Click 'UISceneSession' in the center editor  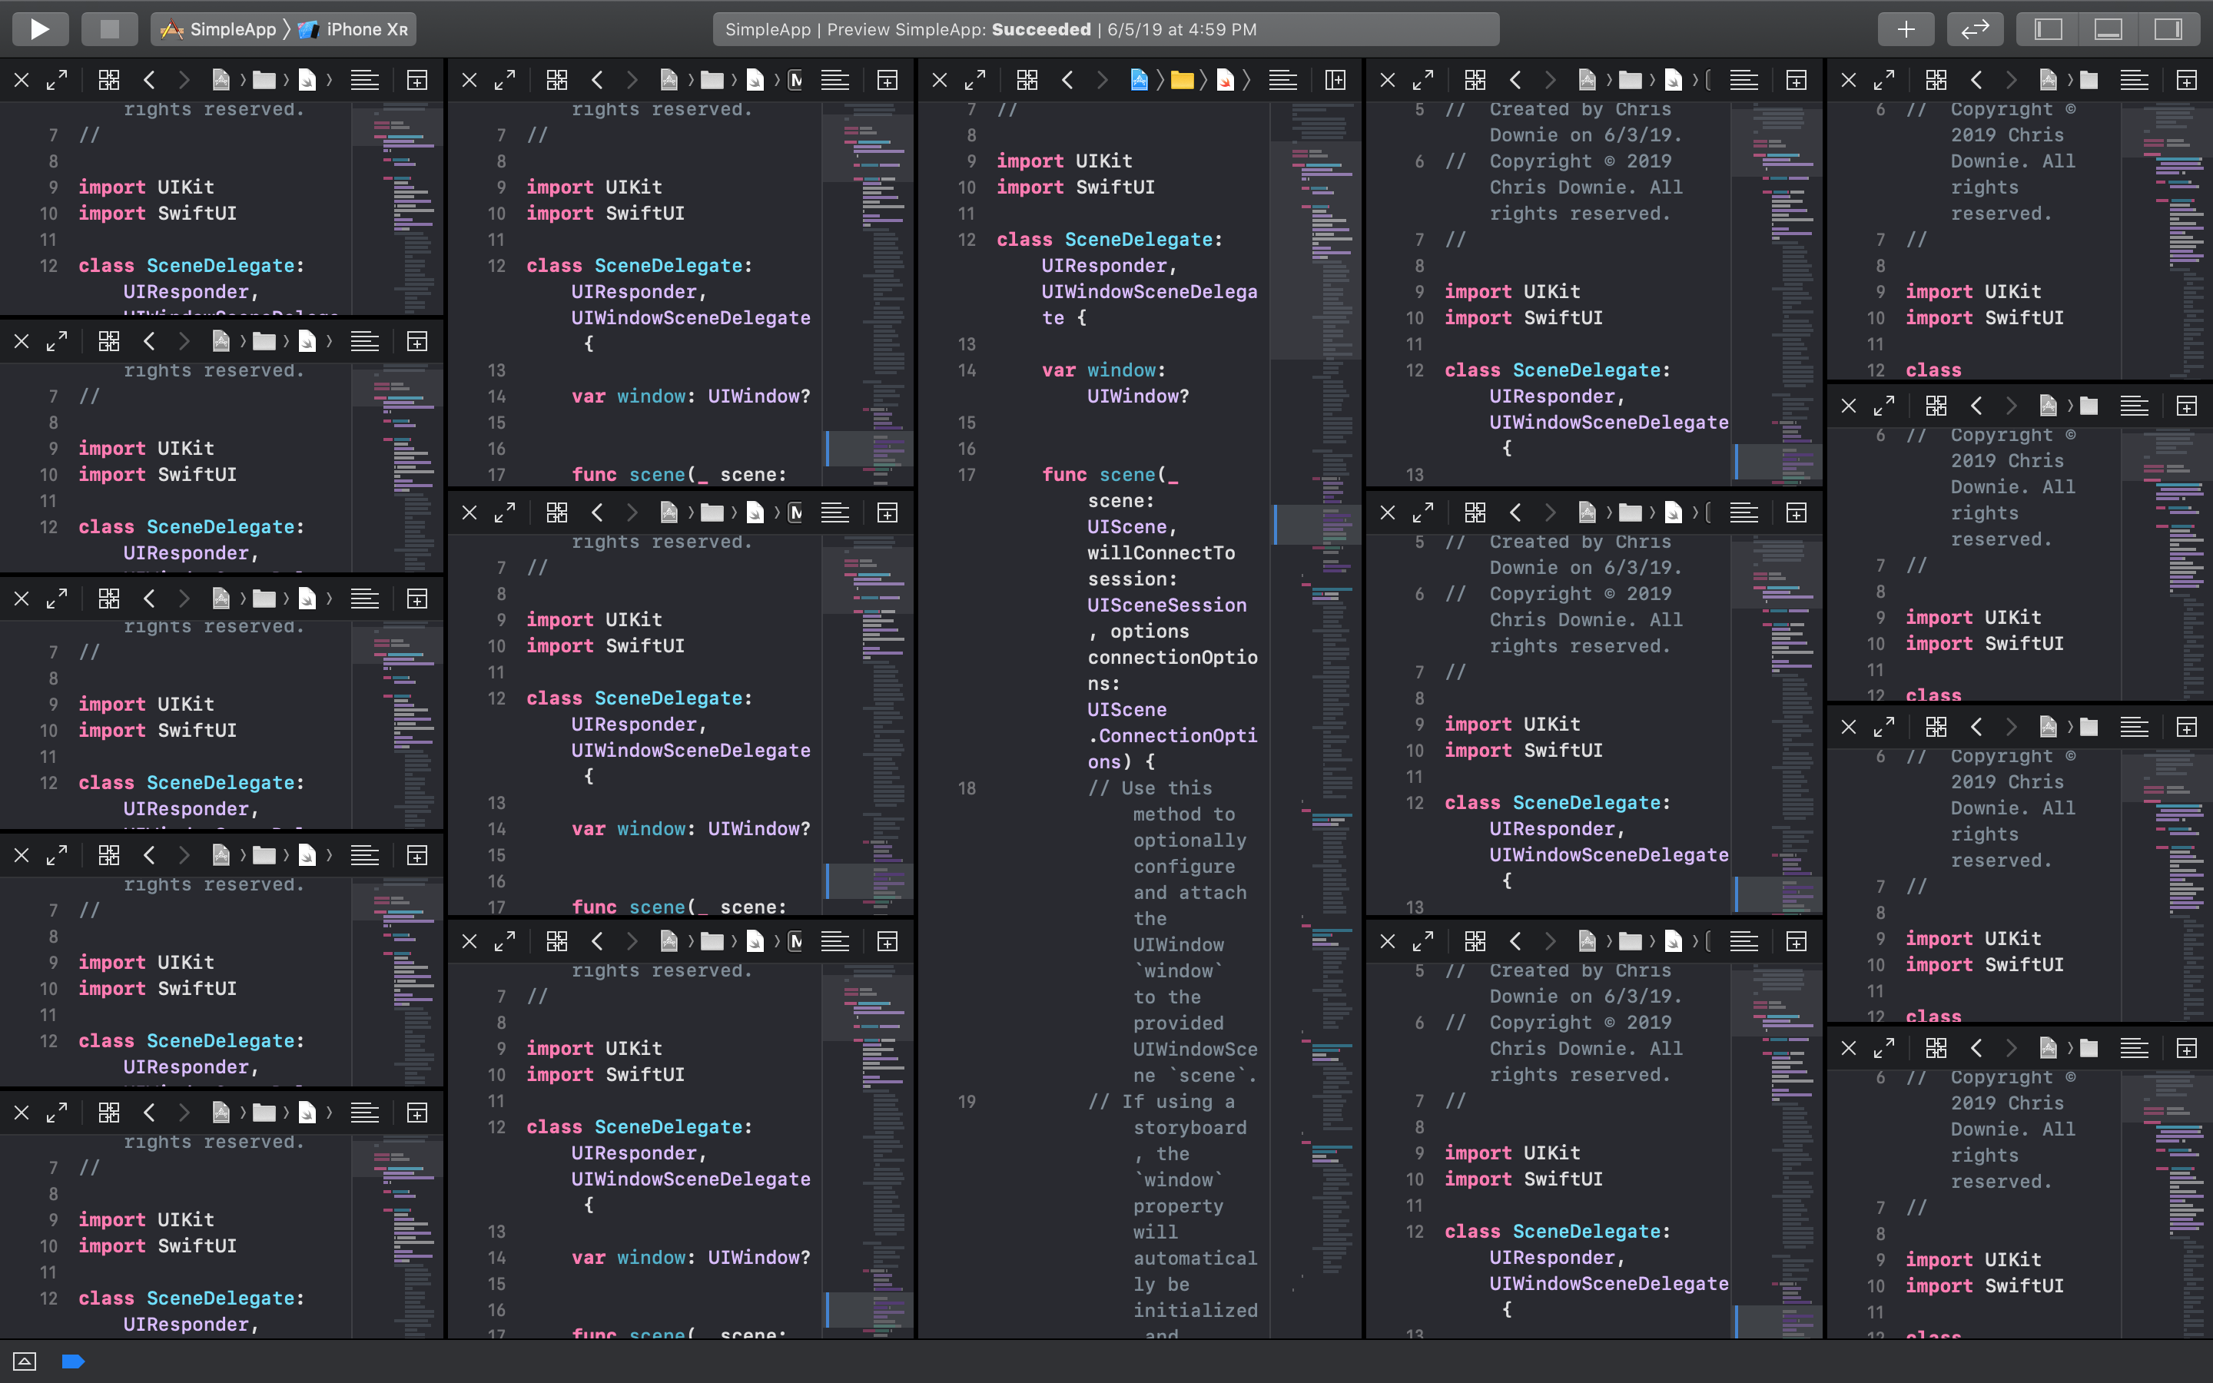point(1167,605)
